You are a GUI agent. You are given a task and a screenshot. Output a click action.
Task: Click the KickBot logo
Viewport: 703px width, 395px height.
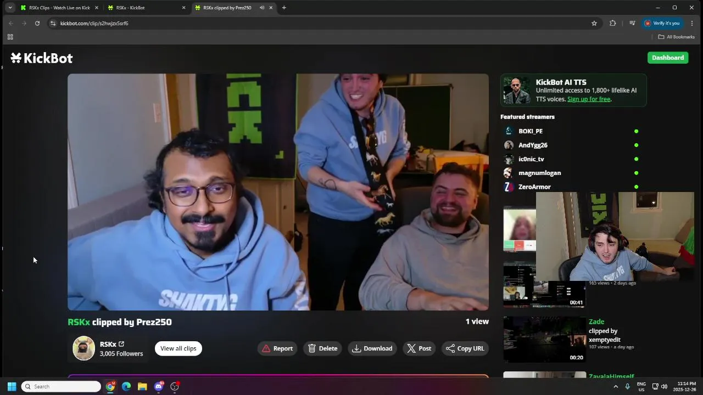point(42,58)
